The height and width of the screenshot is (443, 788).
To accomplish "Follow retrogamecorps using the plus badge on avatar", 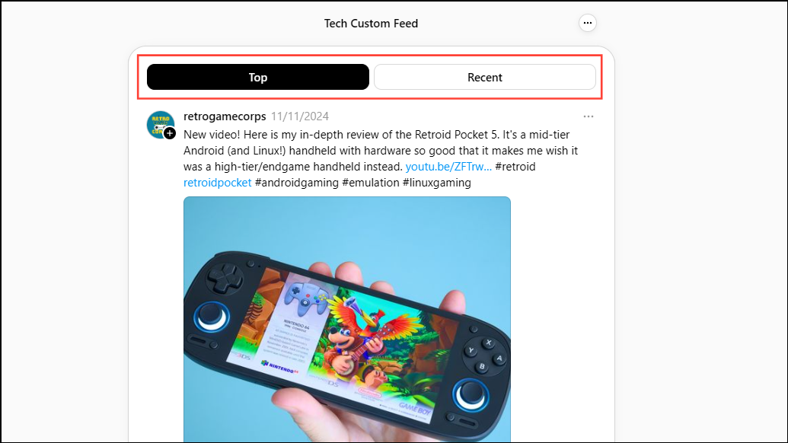I will click(170, 133).
